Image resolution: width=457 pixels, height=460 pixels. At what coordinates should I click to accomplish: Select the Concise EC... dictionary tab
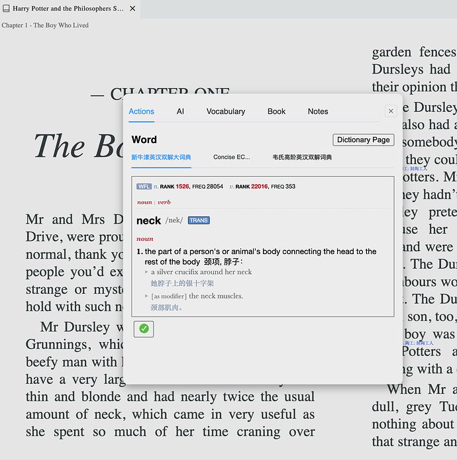click(x=232, y=158)
